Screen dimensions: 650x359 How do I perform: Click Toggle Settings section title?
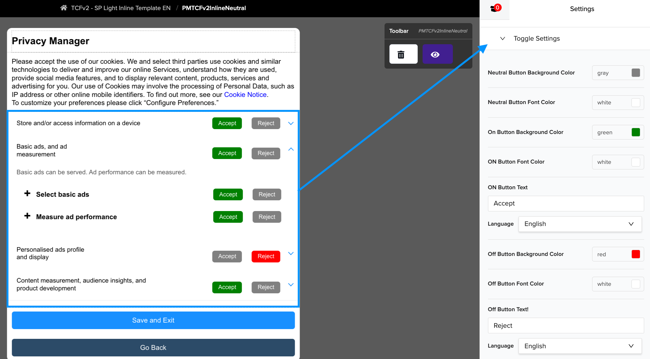coord(537,38)
